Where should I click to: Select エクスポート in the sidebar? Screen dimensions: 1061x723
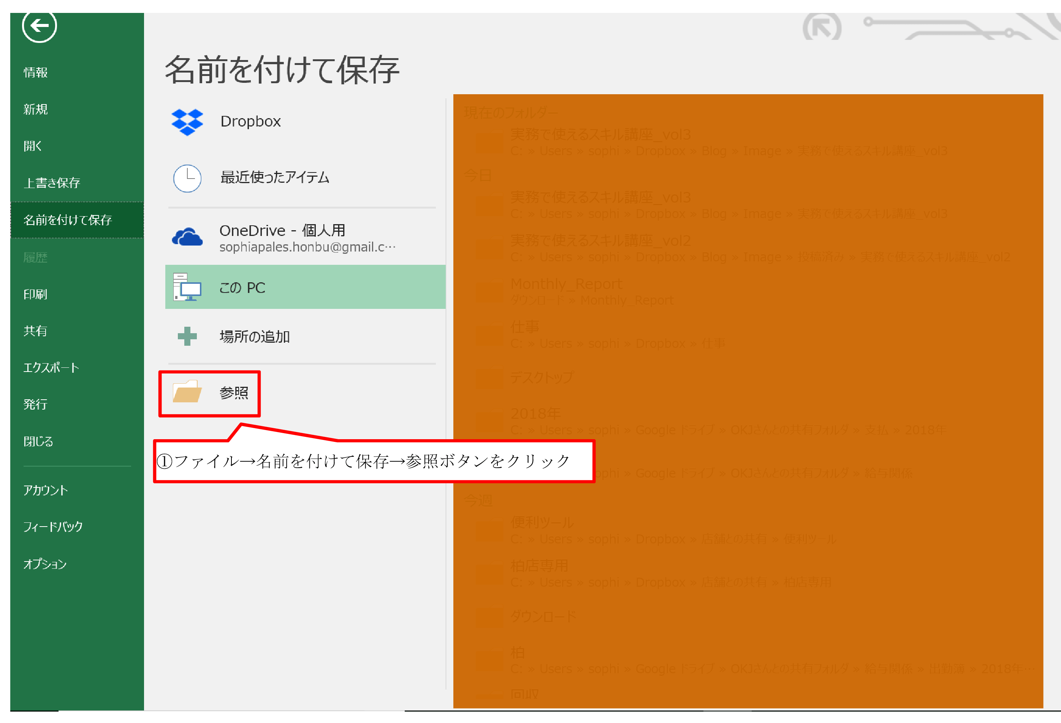pos(51,368)
